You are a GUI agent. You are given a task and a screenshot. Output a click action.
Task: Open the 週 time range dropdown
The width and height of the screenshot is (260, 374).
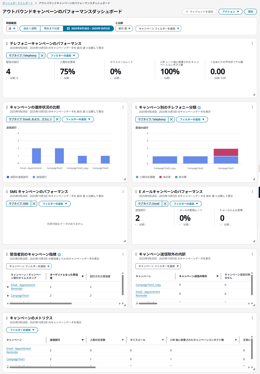click(x=12, y=29)
